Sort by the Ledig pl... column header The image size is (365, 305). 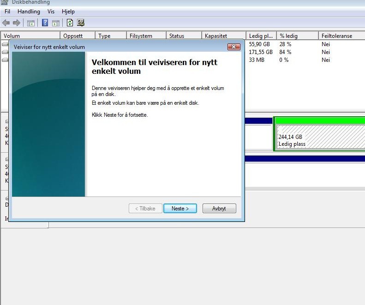click(262, 36)
